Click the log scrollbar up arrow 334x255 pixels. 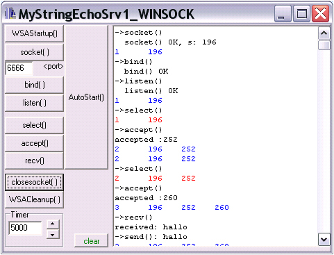pyautogui.click(x=324, y=33)
